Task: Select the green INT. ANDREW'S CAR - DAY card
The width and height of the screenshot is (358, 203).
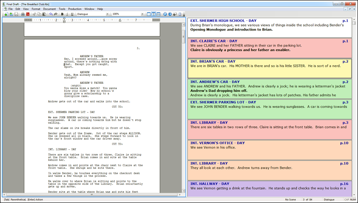Action: pos(270,89)
